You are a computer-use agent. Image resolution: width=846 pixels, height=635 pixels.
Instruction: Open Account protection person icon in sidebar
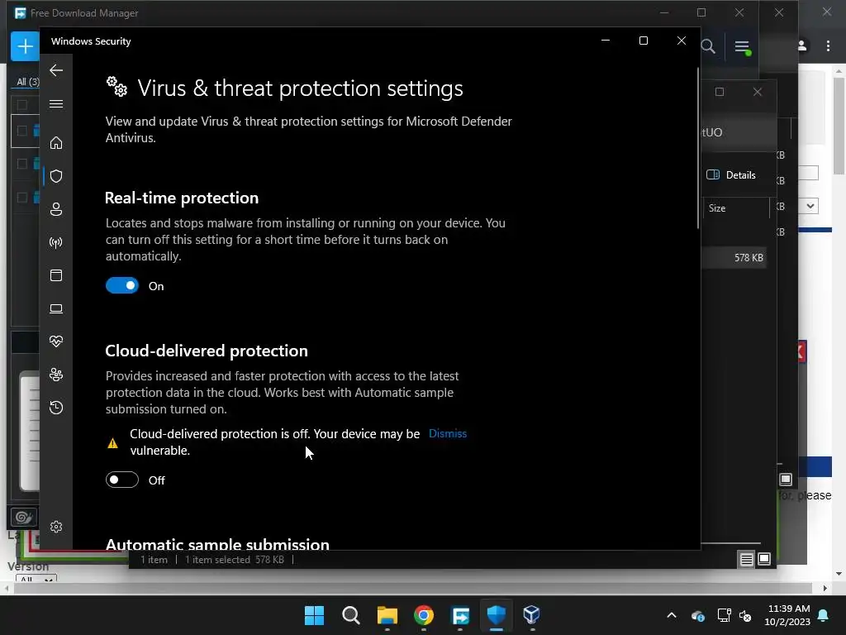tap(56, 209)
